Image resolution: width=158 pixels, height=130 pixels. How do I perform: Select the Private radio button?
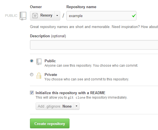(32, 75)
